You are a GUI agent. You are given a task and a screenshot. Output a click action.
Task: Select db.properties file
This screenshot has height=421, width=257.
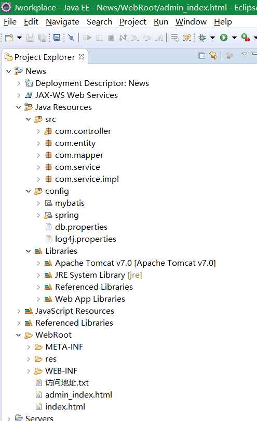click(x=81, y=227)
